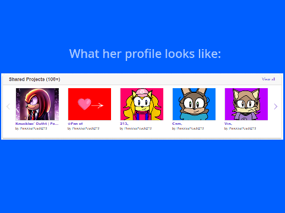Click the author name under 'Cam.' project
The image size is (285, 213).
point(190,128)
